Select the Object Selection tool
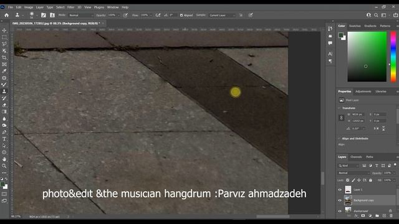This screenshot has height=224, width=399. pyautogui.click(x=4, y=51)
